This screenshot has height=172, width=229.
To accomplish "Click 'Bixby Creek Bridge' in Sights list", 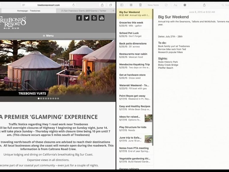I will click(x=168, y=65).
